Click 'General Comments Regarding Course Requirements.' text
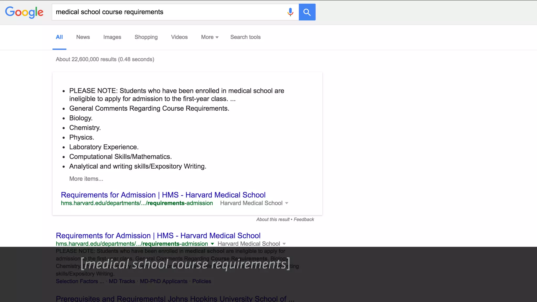 149,109
